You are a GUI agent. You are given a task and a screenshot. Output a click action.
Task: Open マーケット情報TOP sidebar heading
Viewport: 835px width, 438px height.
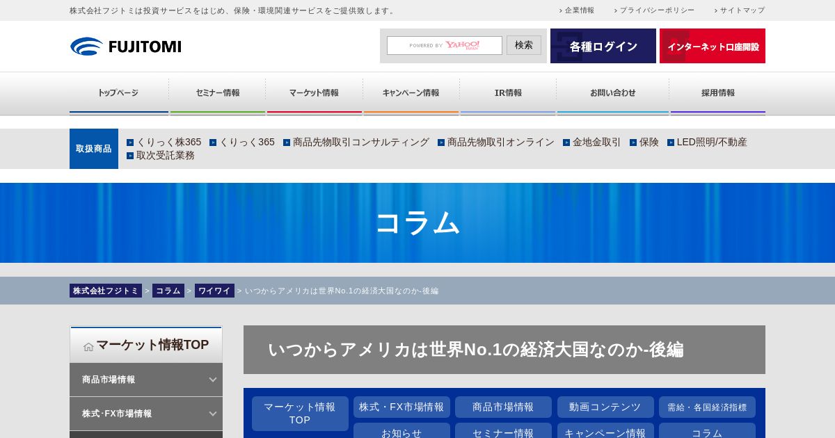click(x=146, y=345)
